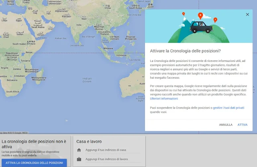Click the home icon in Casa e lavoro

click(79, 150)
